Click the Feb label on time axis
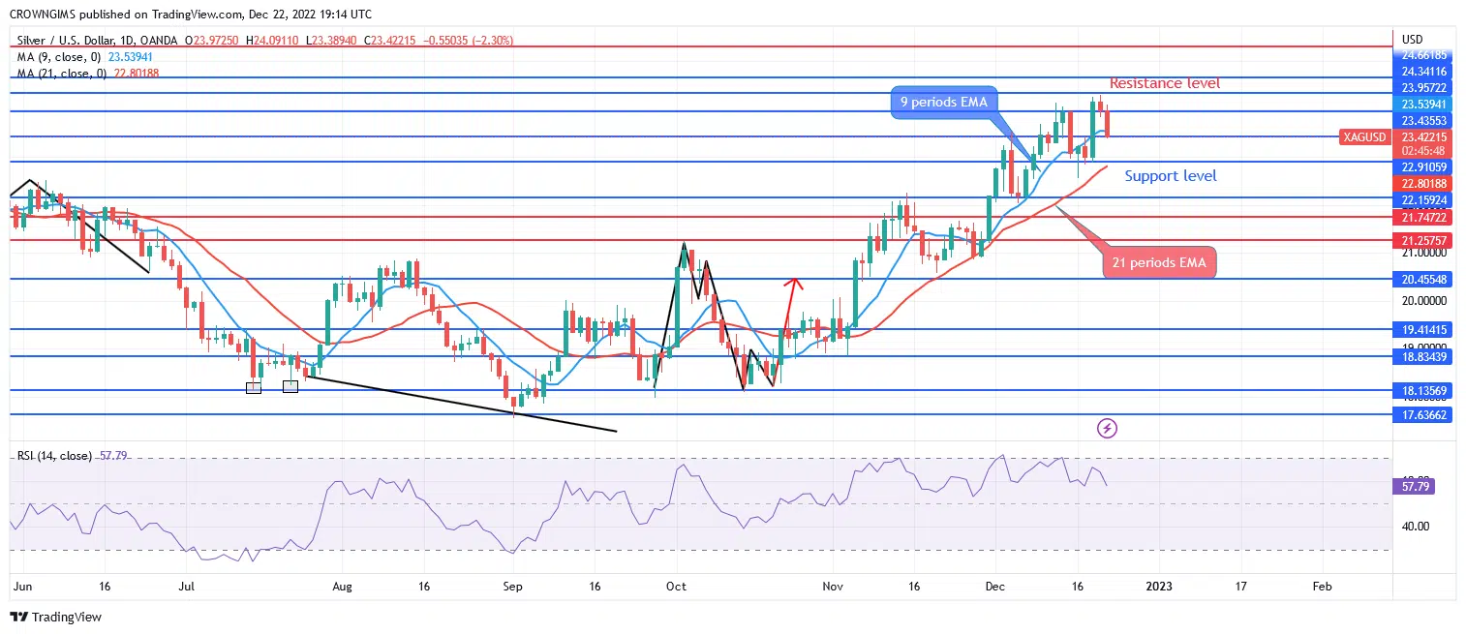 [x=1321, y=587]
